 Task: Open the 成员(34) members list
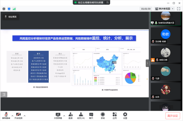click(81, 115)
